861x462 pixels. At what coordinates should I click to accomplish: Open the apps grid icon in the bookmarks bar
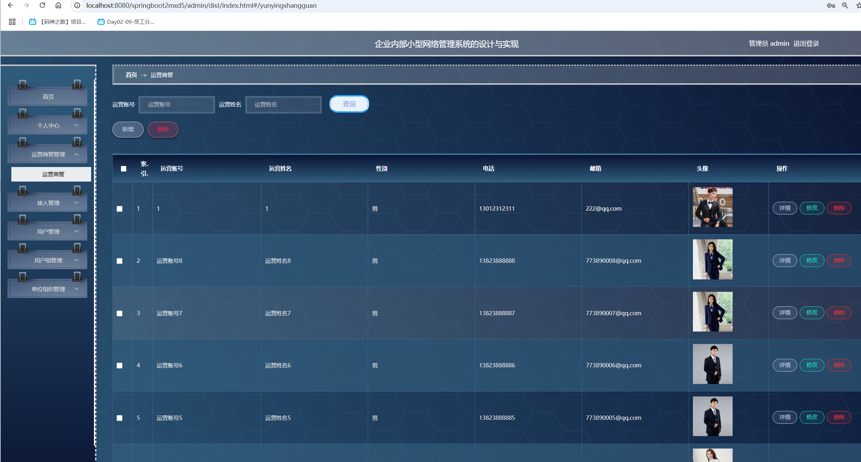click(x=12, y=22)
